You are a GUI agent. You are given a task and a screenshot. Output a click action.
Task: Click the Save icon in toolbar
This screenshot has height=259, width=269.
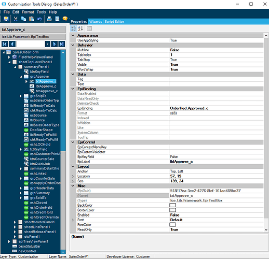coord(6,19)
